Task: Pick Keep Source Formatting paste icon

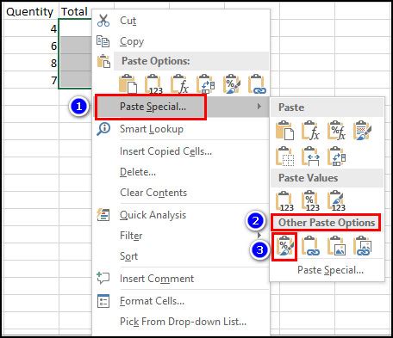Action: click(x=362, y=131)
